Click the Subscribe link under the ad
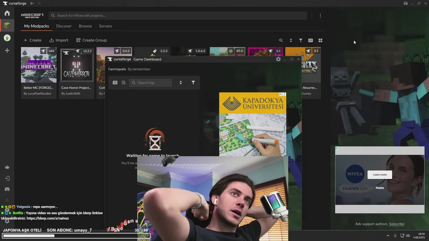This screenshot has height=241, width=429. coord(396,224)
